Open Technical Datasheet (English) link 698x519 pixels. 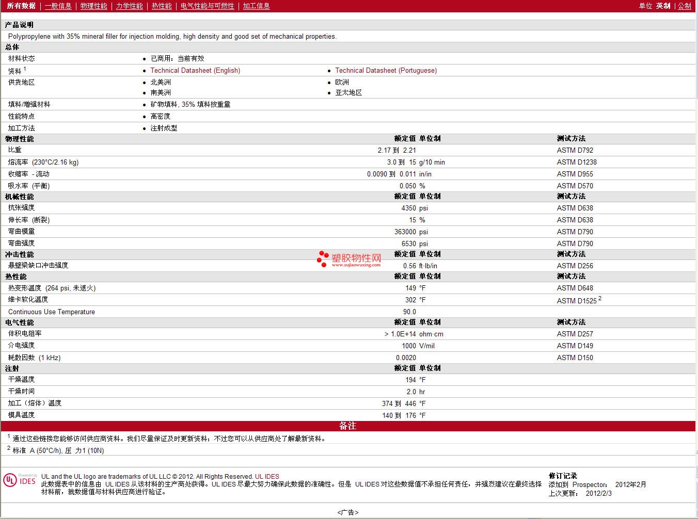(195, 70)
